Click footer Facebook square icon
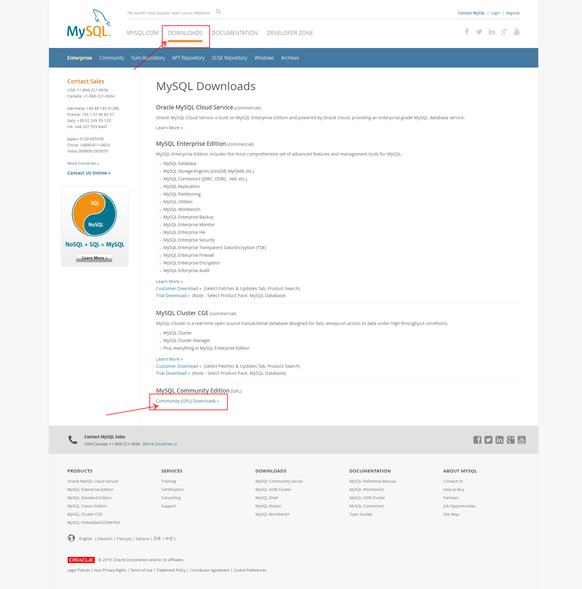 tap(477, 440)
